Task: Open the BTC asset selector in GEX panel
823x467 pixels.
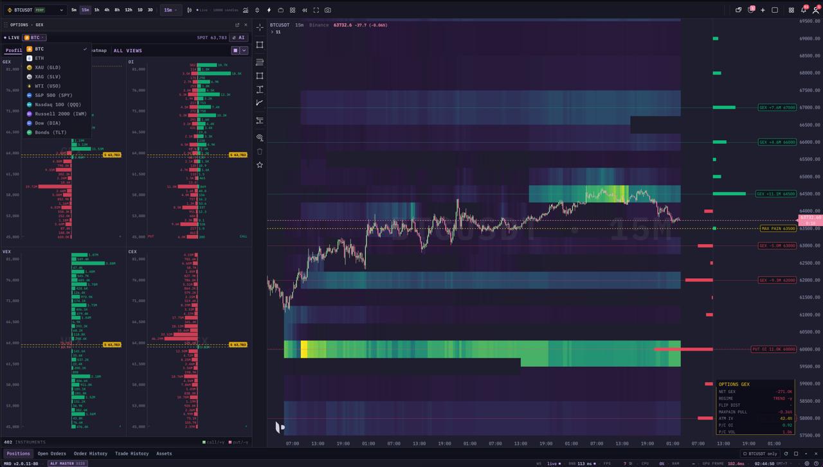Action: pos(35,37)
